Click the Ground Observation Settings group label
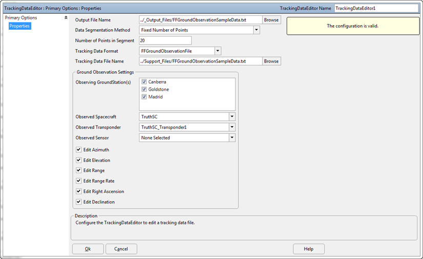The height and width of the screenshot is (259, 423). (105, 72)
